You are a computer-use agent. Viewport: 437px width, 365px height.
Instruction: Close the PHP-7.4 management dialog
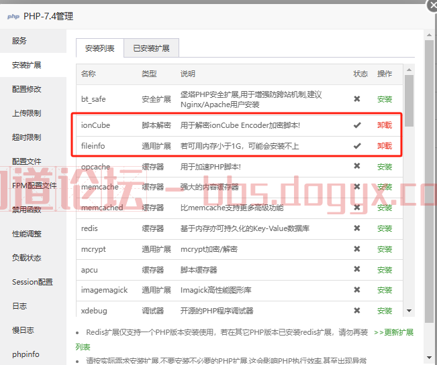click(x=432, y=4)
